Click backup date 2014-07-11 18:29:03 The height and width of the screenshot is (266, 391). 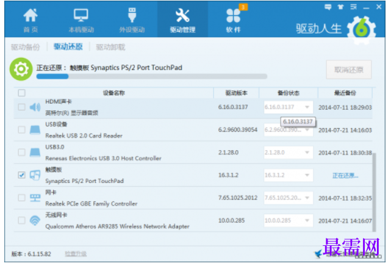pos(345,107)
